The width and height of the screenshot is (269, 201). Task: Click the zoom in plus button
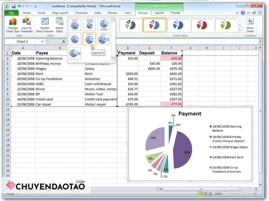pos(256,194)
